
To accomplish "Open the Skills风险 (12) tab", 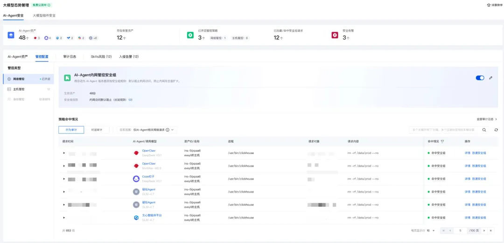I will tap(101, 56).
